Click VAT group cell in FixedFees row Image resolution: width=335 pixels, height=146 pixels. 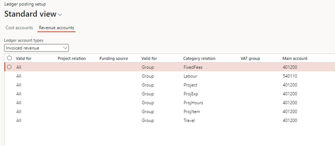pos(261,67)
